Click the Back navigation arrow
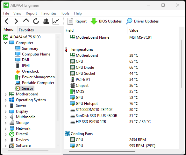Viewport: 186px width, 155px height. tap(6, 21)
